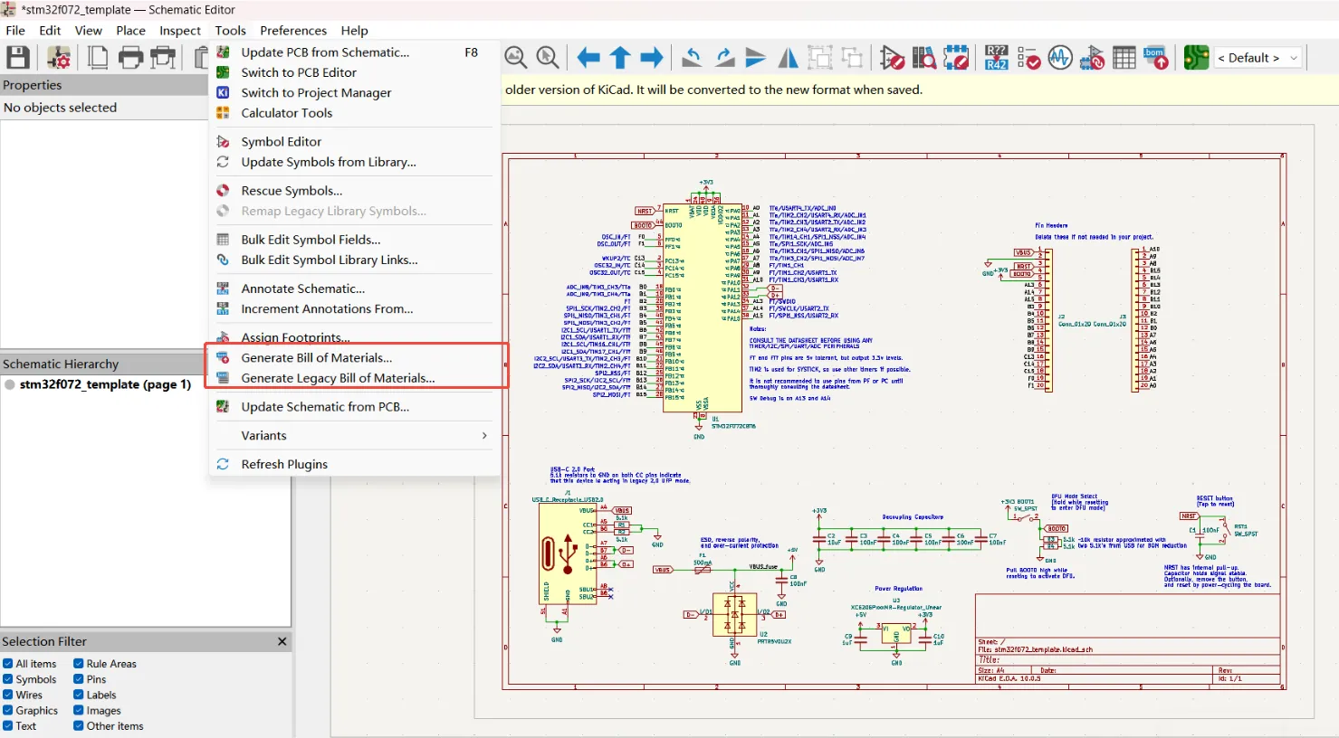Screen dimensions: 1339x738
Task: Toggle the Graphics checkbox
Action: click(x=8, y=710)
